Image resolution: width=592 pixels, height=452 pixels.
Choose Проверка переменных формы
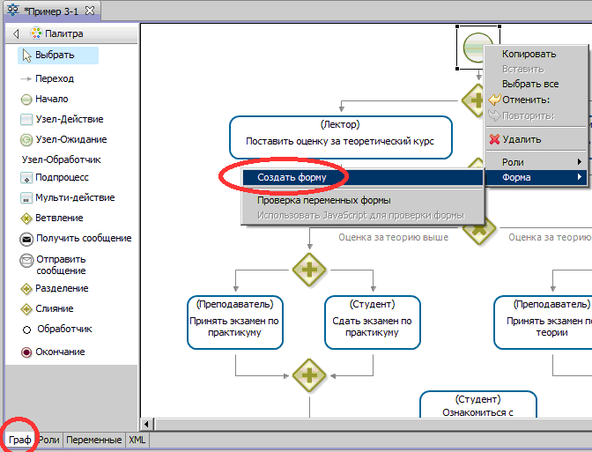click(x=323, y=200)
